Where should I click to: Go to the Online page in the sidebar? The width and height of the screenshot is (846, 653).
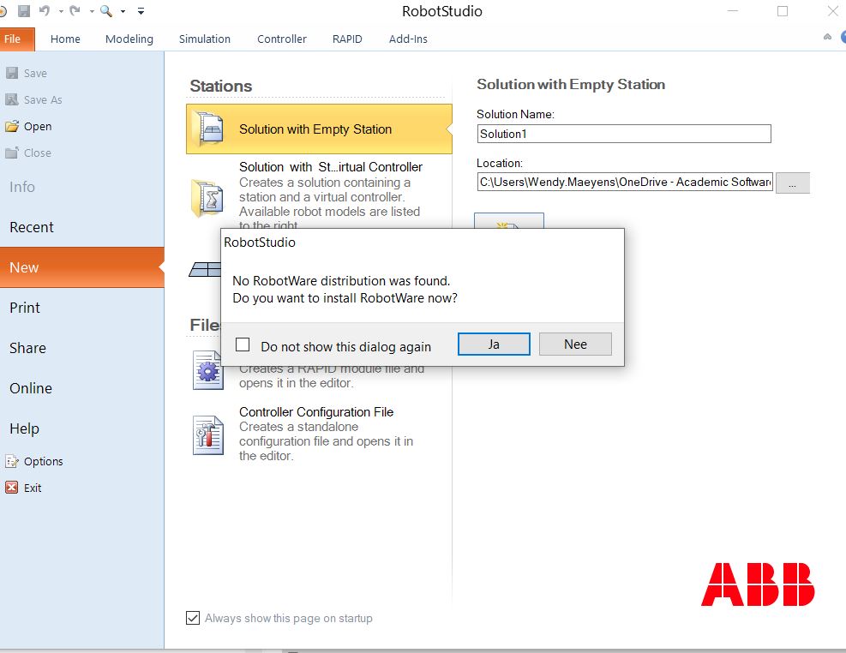click(x=31, y=388)
